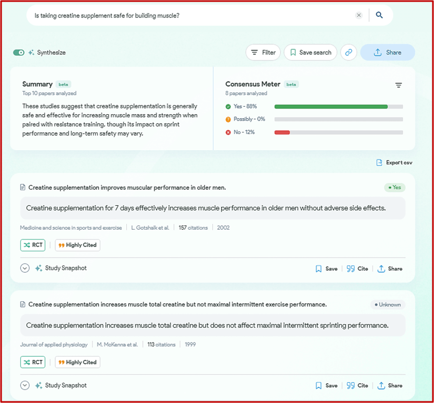The image size is (434, 403).
Task: Click 'L. Gotshalk et al.' author text
Action: (x=150, y=228)
